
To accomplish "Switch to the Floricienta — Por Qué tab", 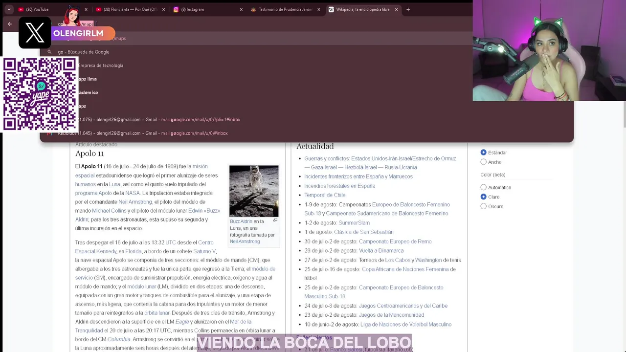I will (131, 9).
